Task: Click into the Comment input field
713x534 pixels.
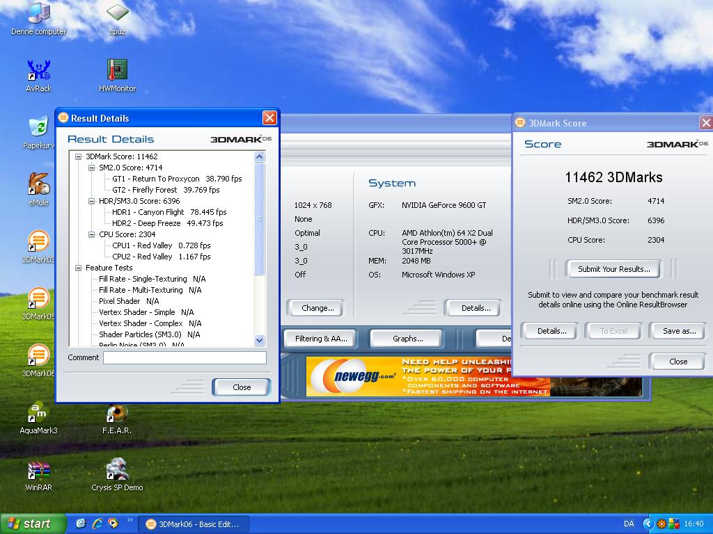Action: (x=185, y=358)
